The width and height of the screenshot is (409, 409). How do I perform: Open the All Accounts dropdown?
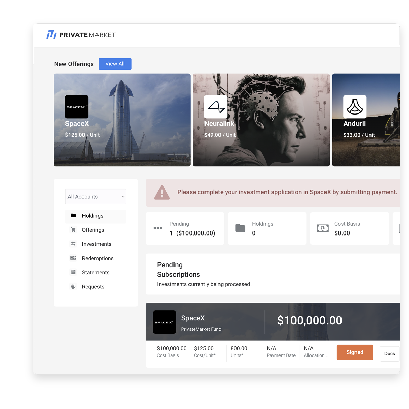coord(96,197)
